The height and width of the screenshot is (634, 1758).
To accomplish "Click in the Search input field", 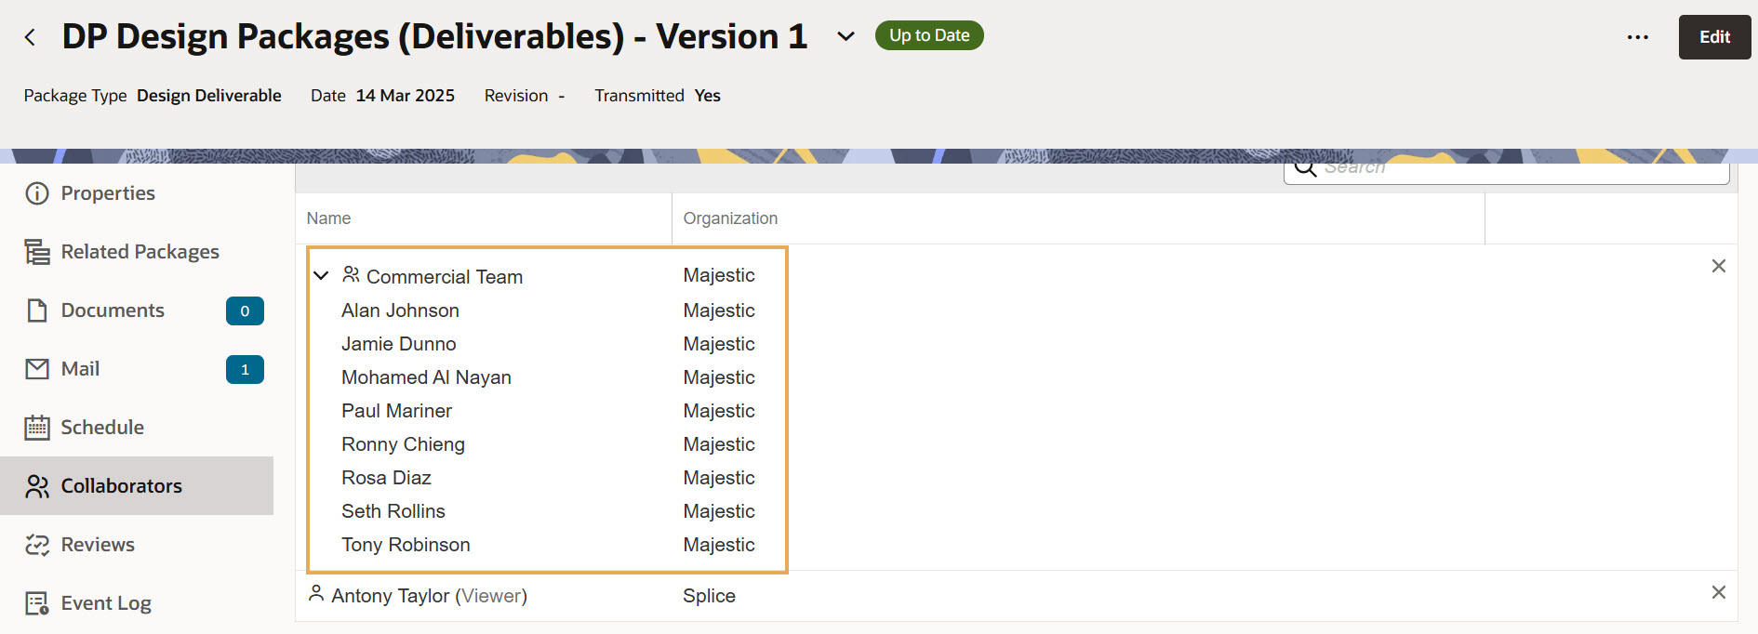I will 1516,170.
